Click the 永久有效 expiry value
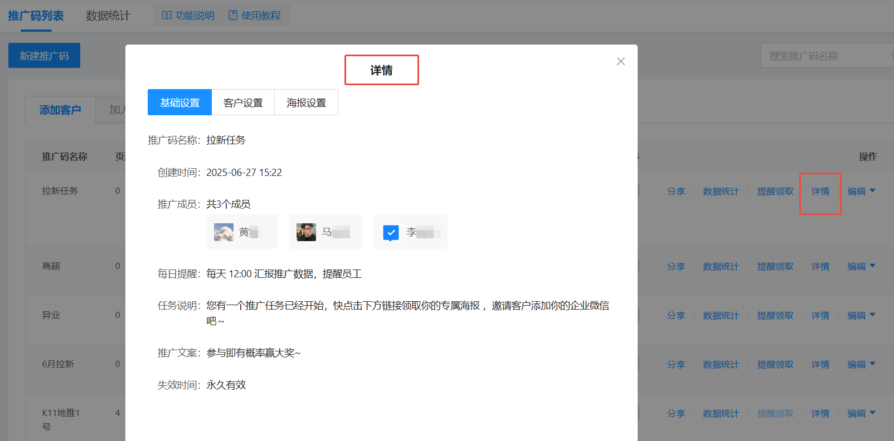Screen dimensions: 894x441 tap(226, 385)
